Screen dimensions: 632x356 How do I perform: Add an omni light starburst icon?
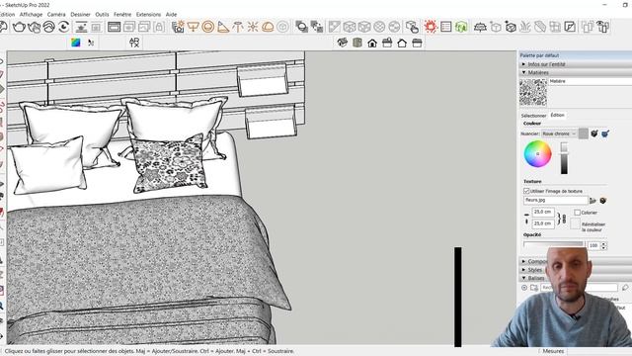(x=253, y=27)
